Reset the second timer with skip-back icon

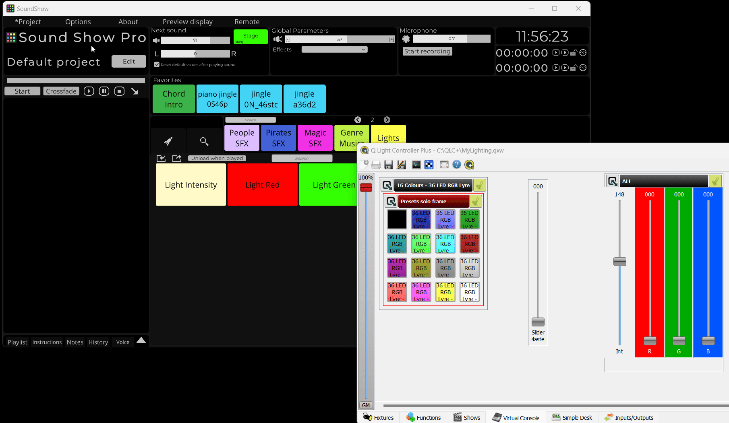565,68
